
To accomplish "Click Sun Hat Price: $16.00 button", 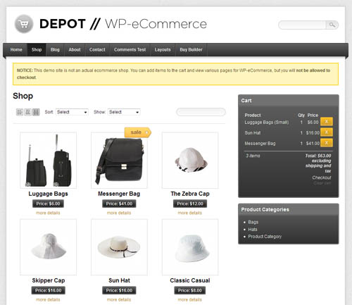I will [119, 290].
